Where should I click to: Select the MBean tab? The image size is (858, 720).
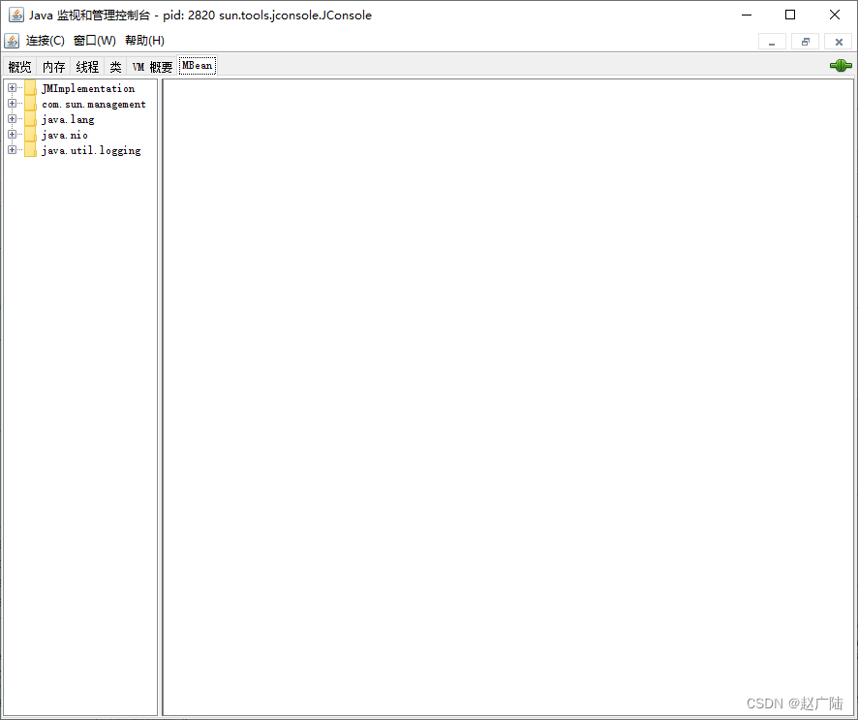pyautogui.click(x=198, y=65)
